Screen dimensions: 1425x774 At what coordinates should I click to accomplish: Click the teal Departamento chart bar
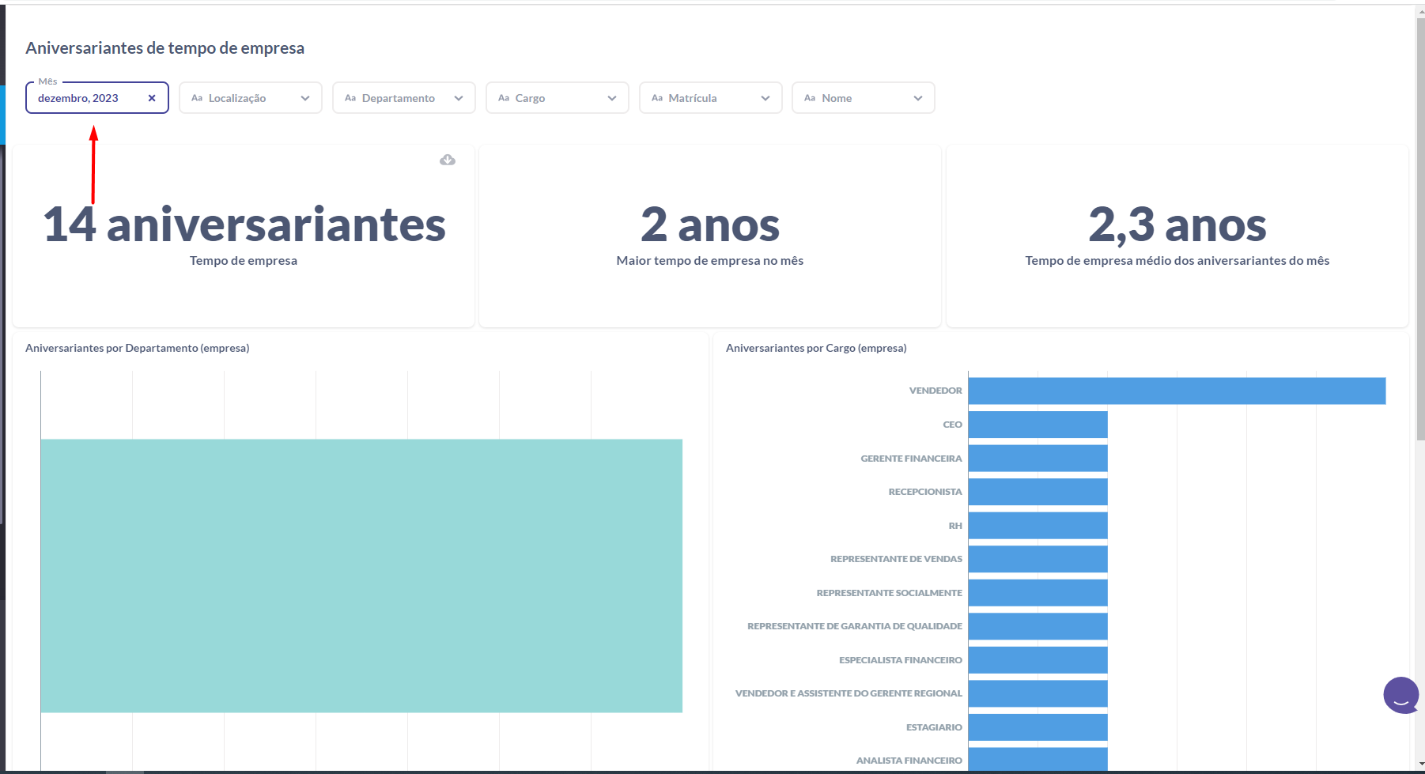pyautogui.click(x=361, y=576)
